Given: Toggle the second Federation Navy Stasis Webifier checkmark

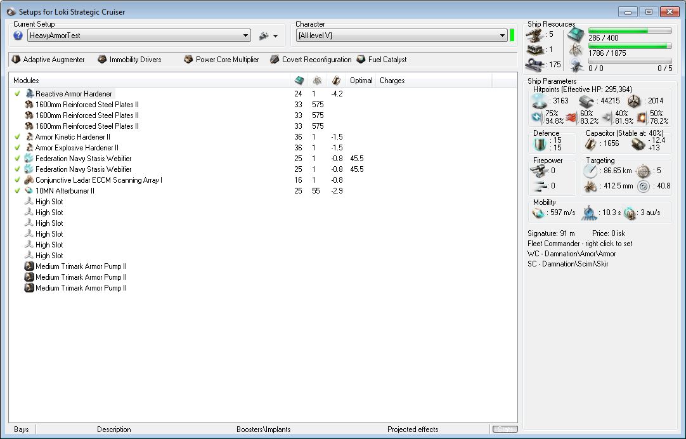Looking at the screenshot, I should point(18,169).
